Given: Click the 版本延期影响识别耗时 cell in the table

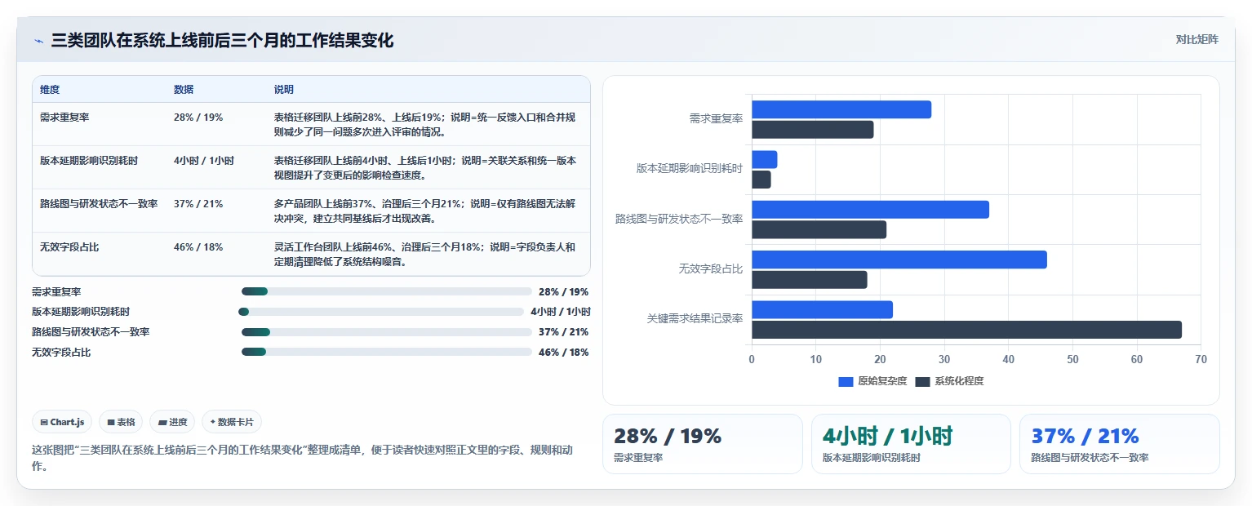Looking at the screenshot, I should 89,161.
